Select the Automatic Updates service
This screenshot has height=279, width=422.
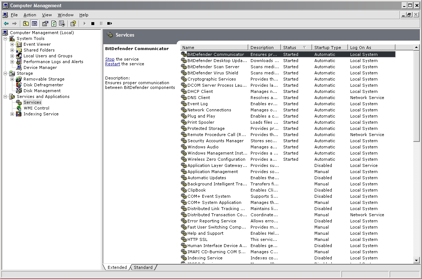point(288,178)
